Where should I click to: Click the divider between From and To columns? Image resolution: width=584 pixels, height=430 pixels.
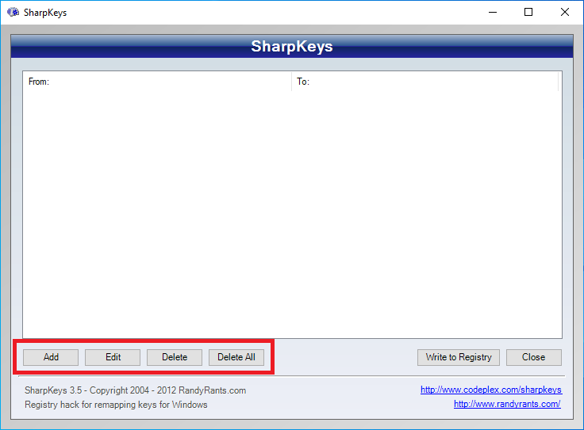(292, 82)
